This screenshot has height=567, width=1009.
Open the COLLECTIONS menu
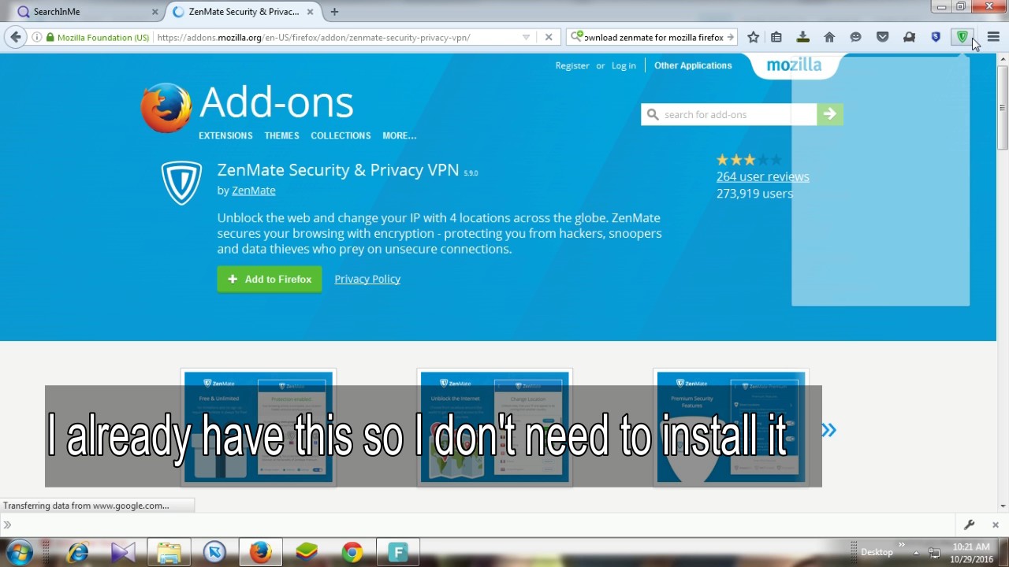pos(341,135)
